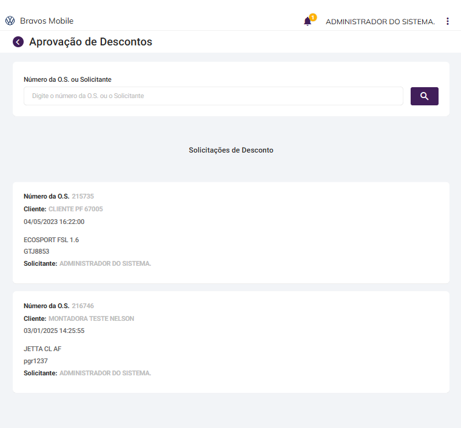Click the pgr1237 plate link
This screenshot has height=428, width=461.
point(36,361)
